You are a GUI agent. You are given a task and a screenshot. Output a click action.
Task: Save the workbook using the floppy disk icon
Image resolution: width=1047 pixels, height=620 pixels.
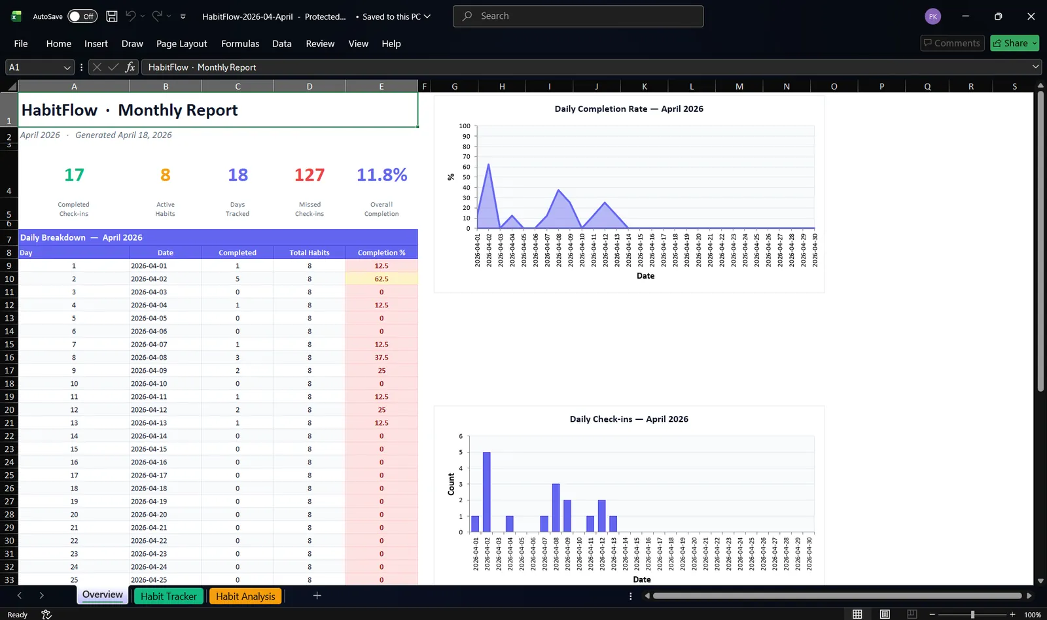click(x=112, y=16)
